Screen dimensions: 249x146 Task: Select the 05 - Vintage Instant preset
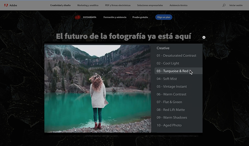171,87
